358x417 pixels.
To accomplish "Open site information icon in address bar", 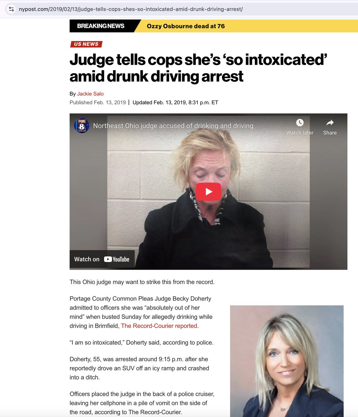I will click(x=11, y=9).
